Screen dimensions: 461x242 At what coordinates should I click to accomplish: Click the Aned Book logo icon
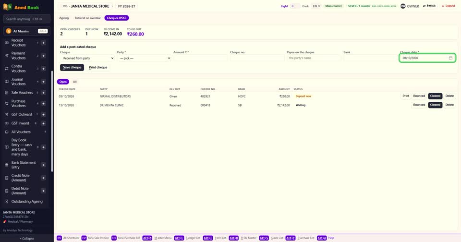tap(7, 7)
